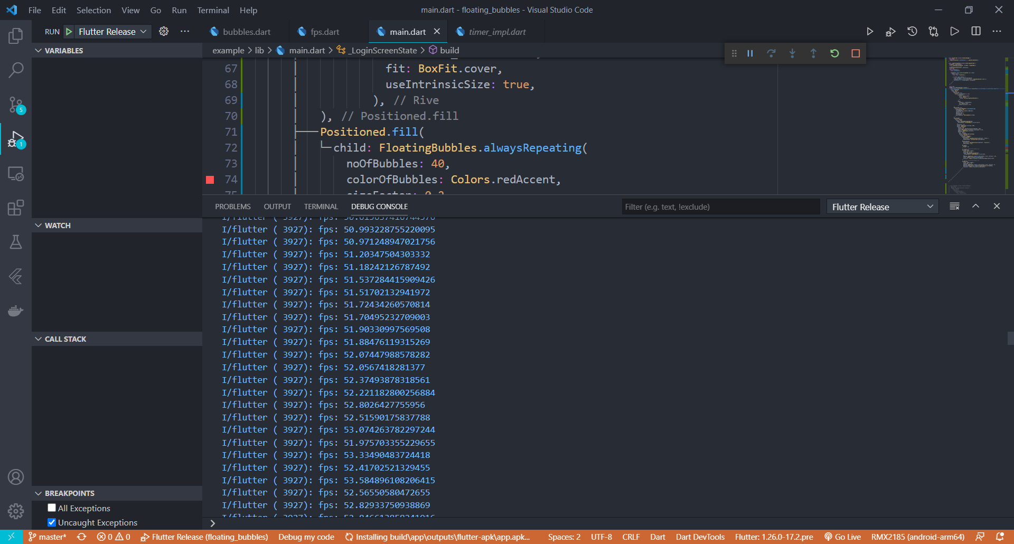1014x544 pixels.
Task: Open the Remote Explorer view
Action: tap(16, 174)
